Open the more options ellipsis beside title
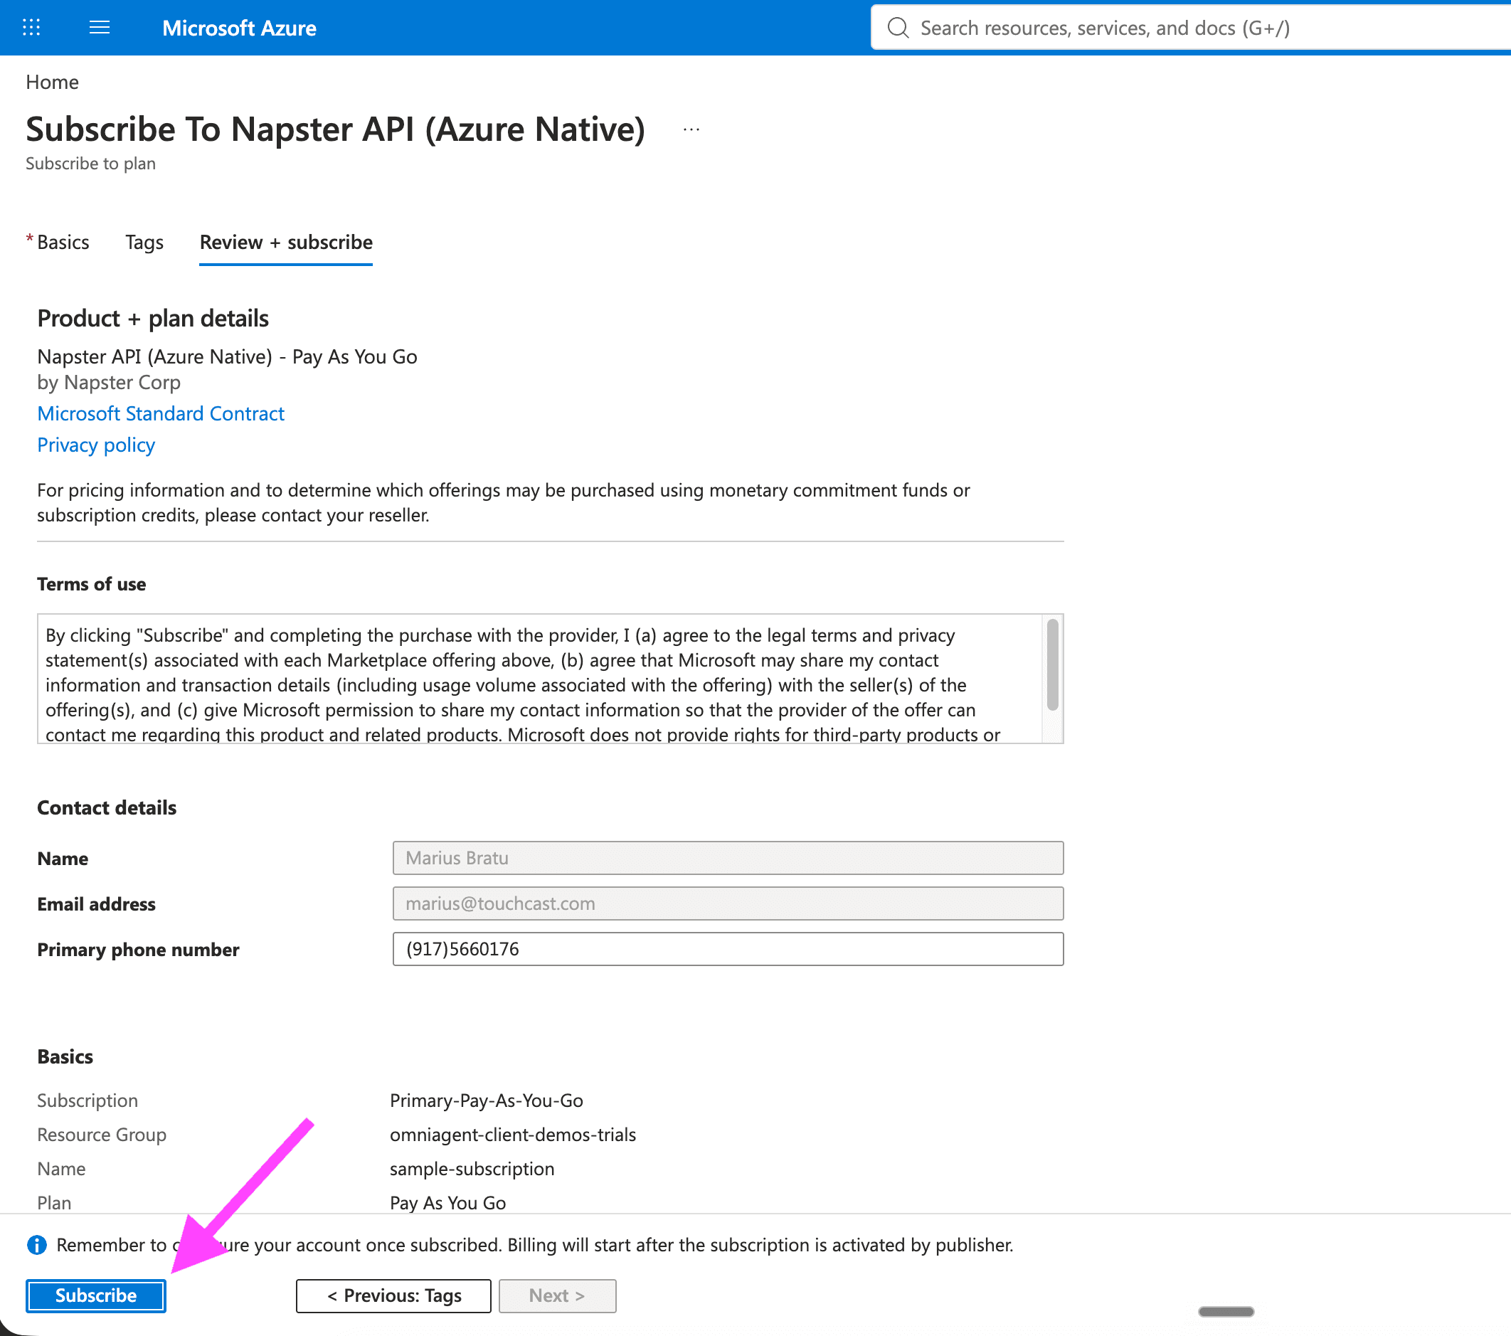This screenshot has width=1511, height=1336. 691,130
